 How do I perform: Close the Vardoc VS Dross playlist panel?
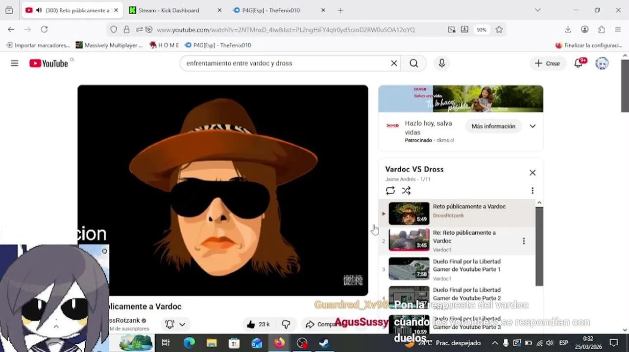point(532,173)
